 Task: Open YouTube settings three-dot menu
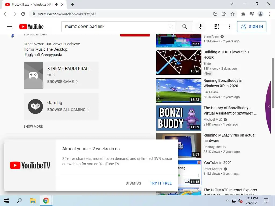coord(229,27)
